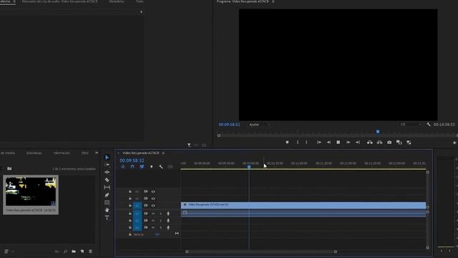Open Comparison View in Program Monitor
This screenshot has width=458, height=258.
(399, 143)
